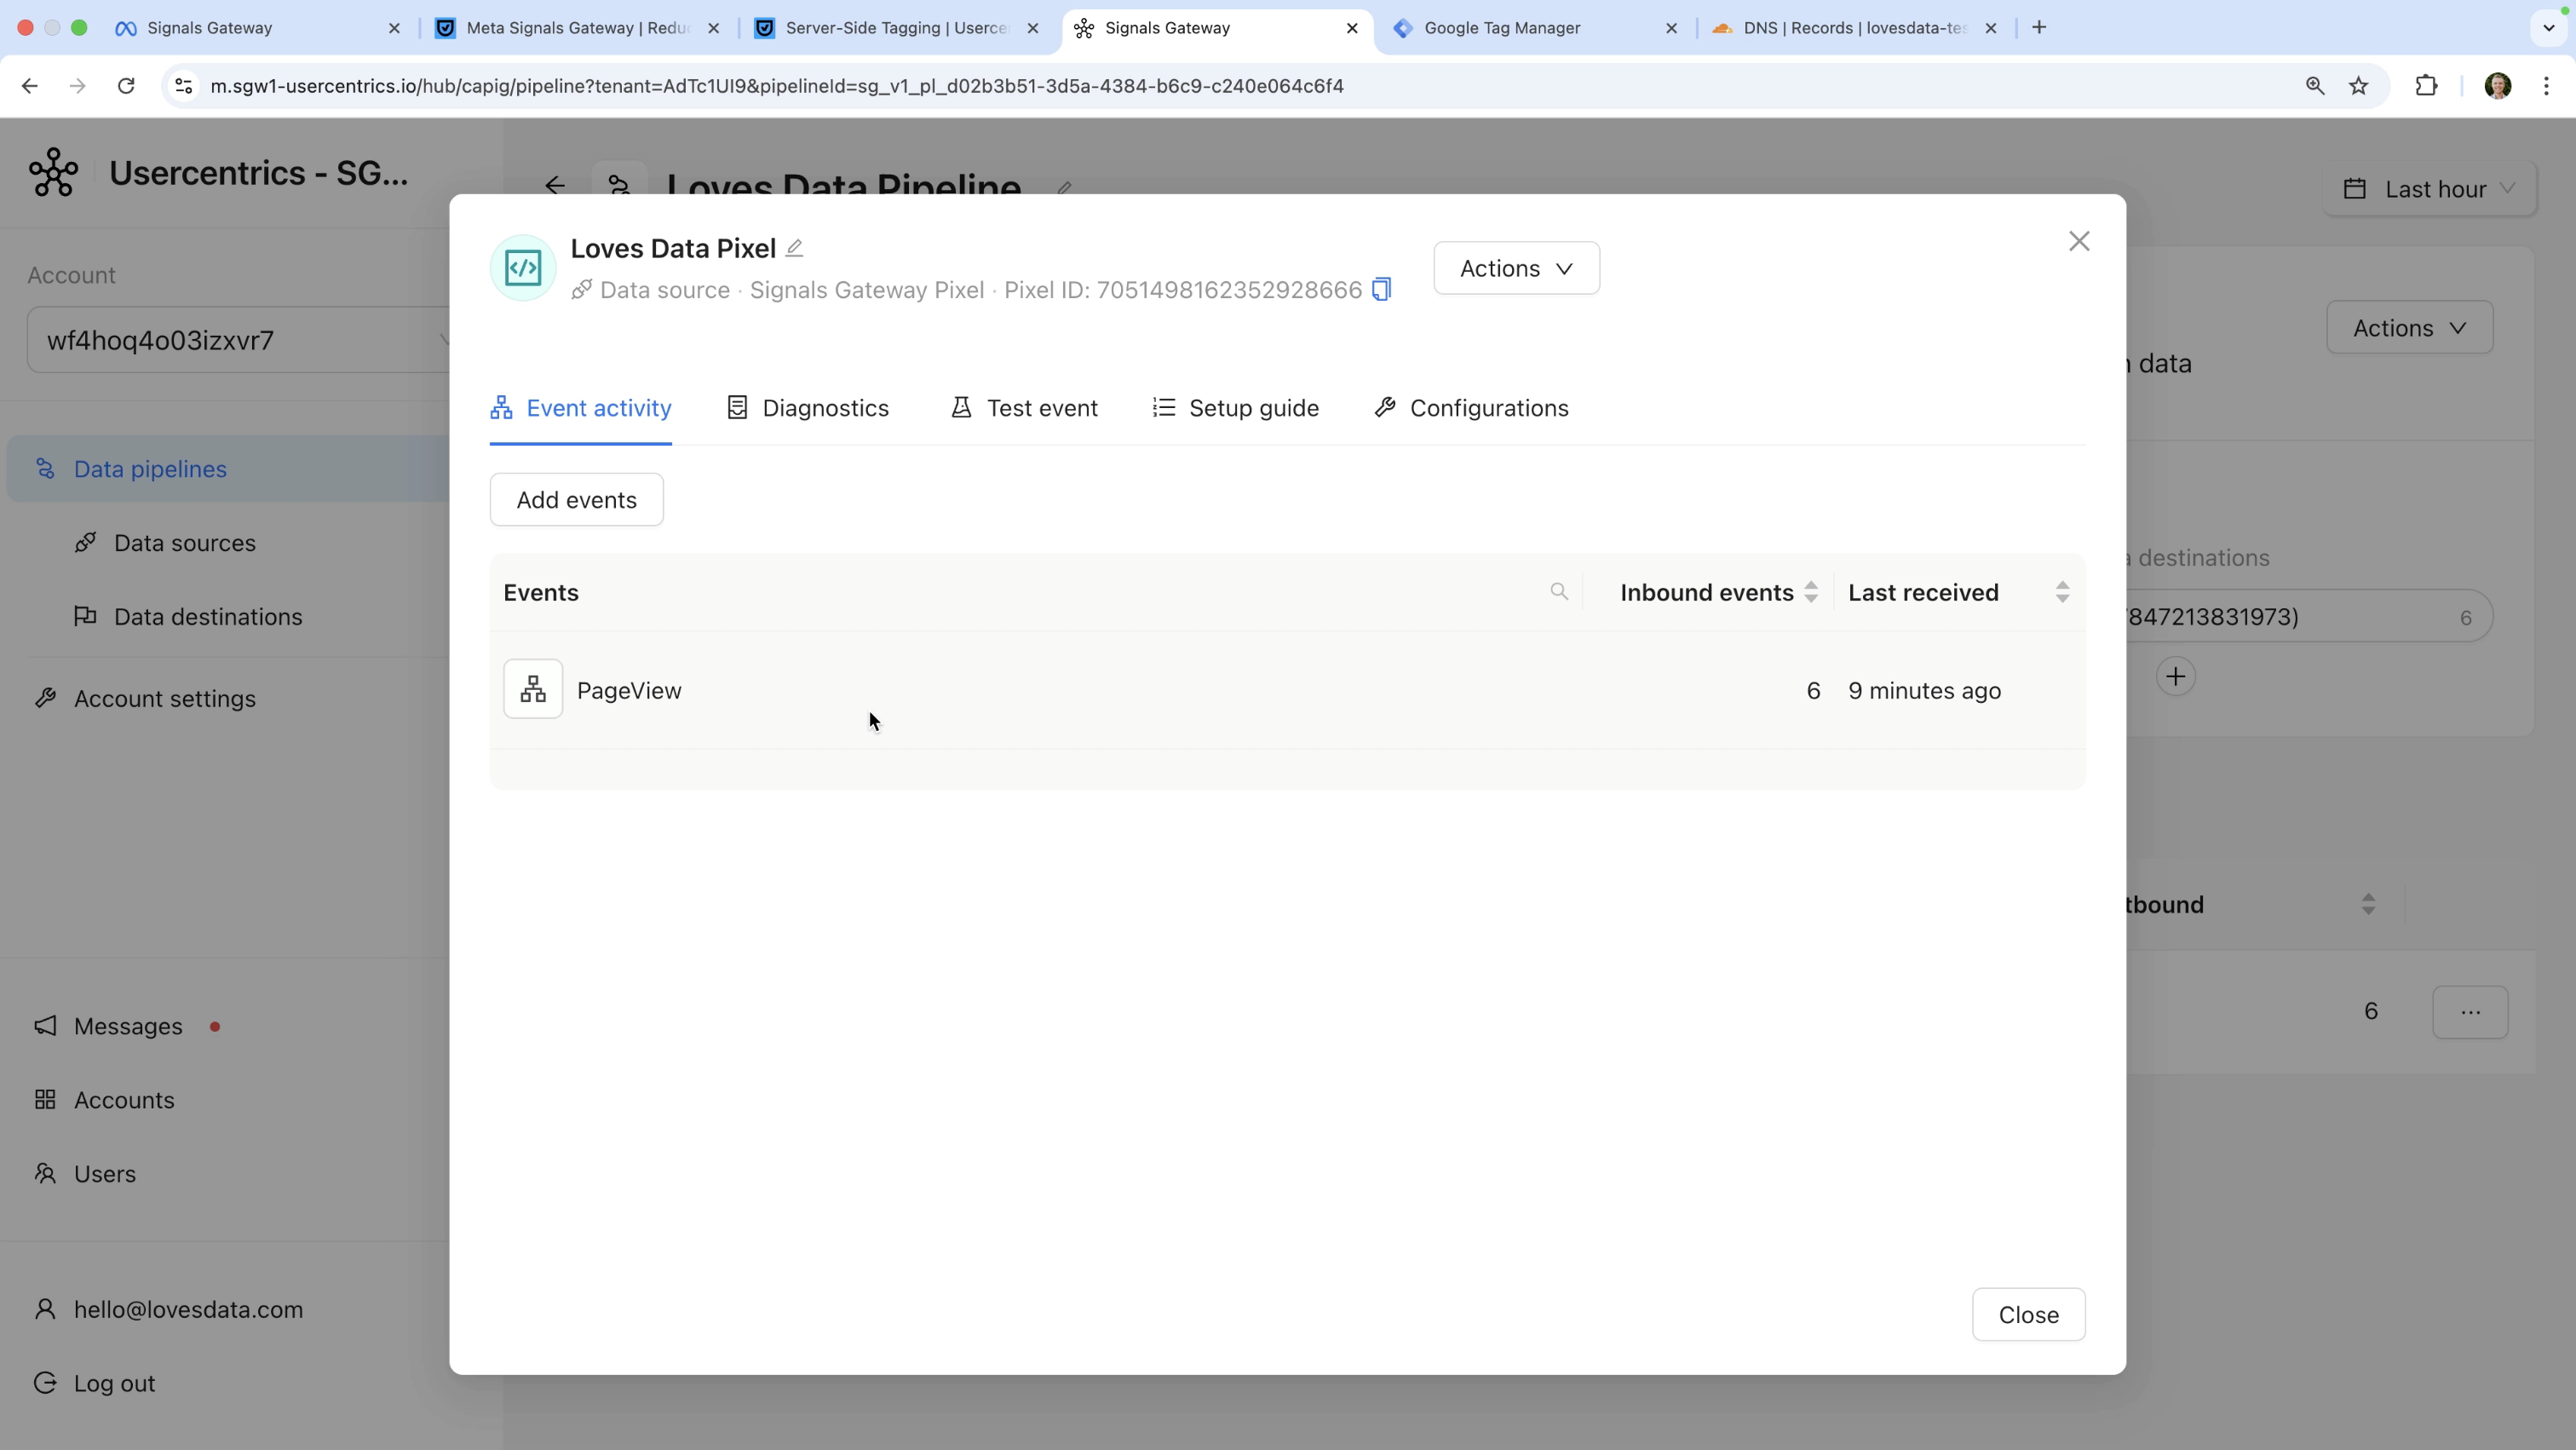Bookmark this page with the star icon

click(2359, 86)
